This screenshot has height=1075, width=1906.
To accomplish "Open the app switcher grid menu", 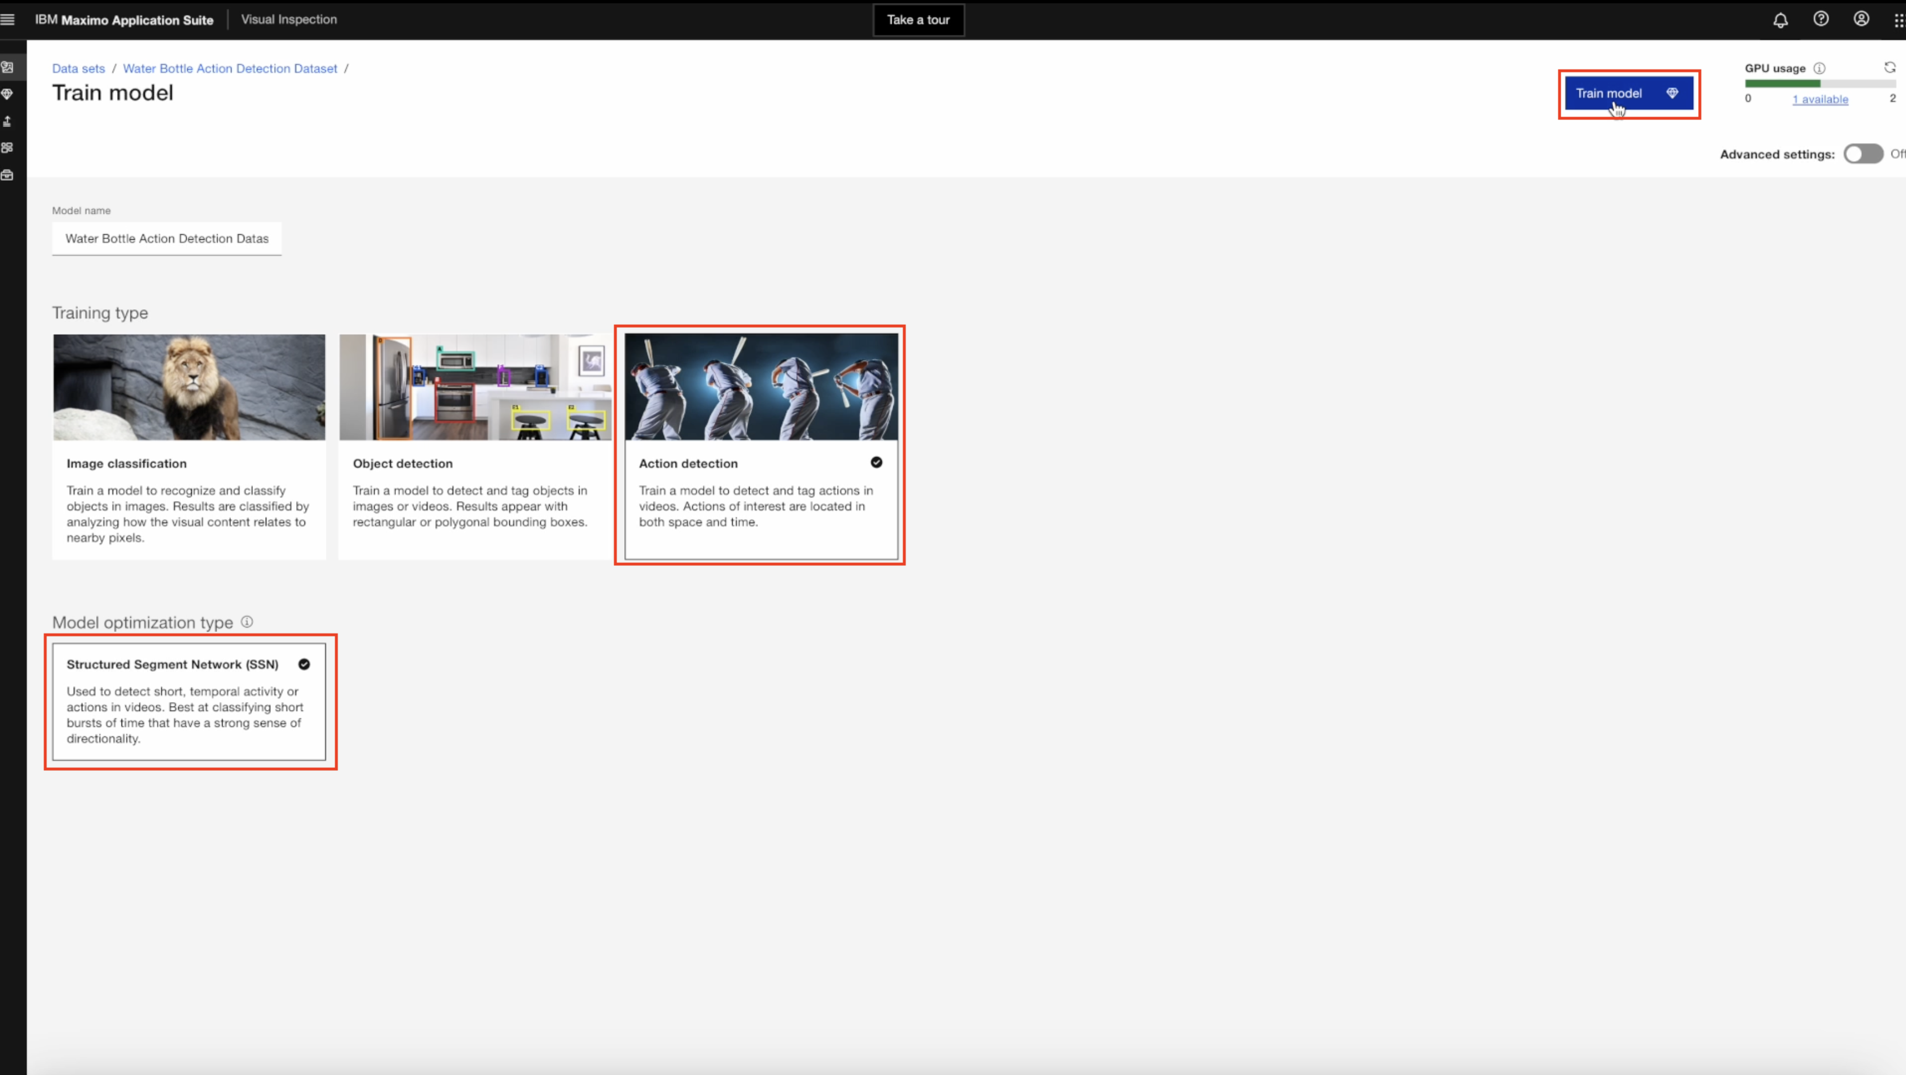I will (x=1899, y=20).
